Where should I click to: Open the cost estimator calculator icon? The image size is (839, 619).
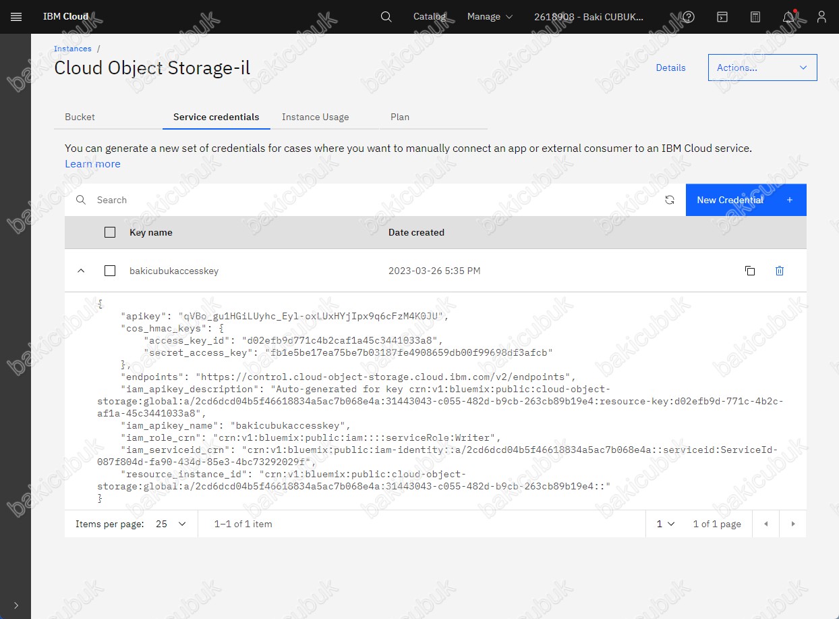(x=755, y=17)
